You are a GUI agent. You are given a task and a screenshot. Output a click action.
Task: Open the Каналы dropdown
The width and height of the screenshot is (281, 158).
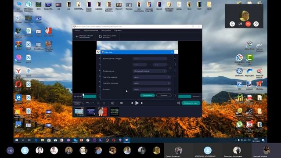click(x=152, y=89)
